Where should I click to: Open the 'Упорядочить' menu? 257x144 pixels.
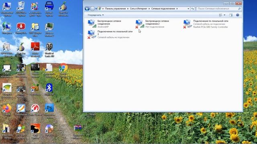point(96,15)
